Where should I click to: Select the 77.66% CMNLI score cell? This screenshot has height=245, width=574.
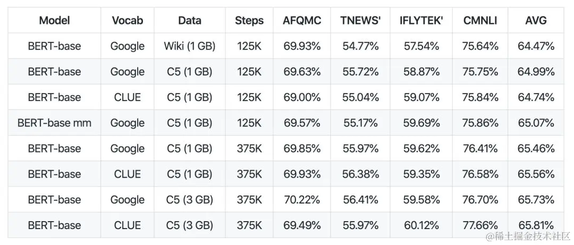[x=480, y=225]
